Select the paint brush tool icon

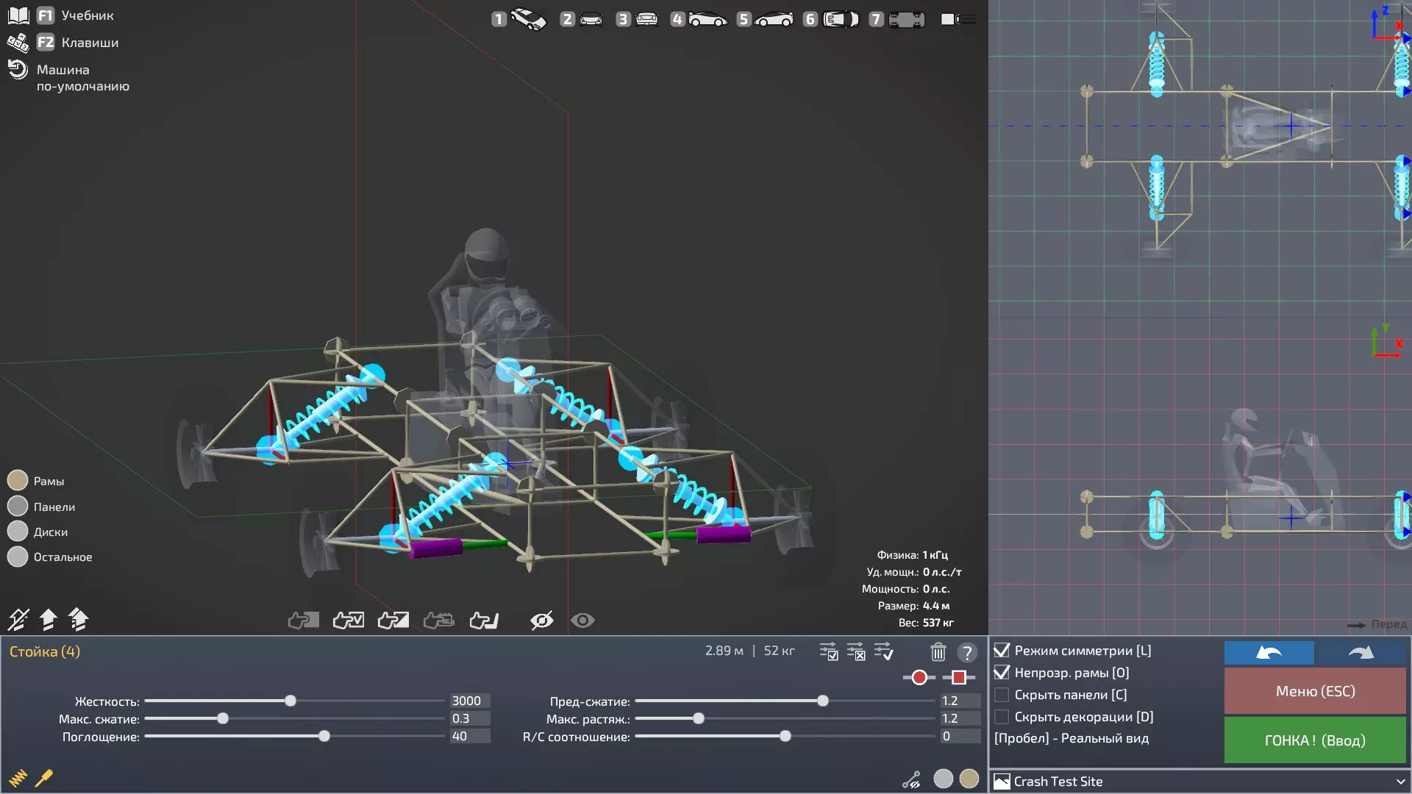point(44,778)
